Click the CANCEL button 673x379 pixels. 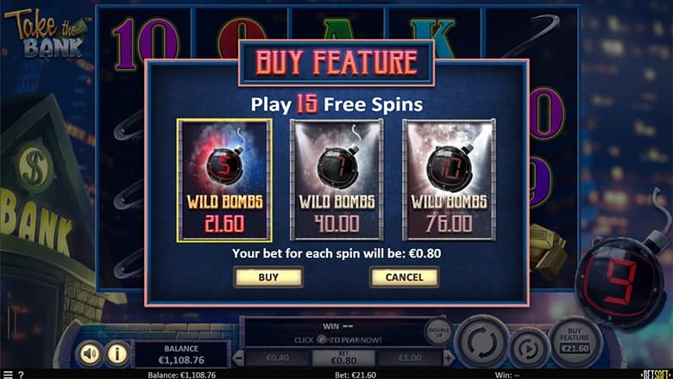click(x=405, y=277)
